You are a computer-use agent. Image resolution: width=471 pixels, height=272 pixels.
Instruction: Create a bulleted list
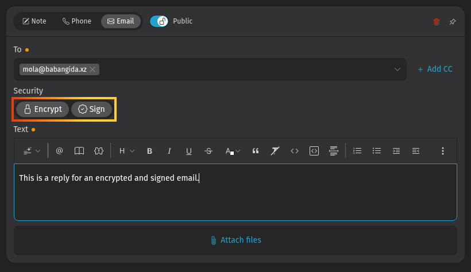[x=377, y=151]
